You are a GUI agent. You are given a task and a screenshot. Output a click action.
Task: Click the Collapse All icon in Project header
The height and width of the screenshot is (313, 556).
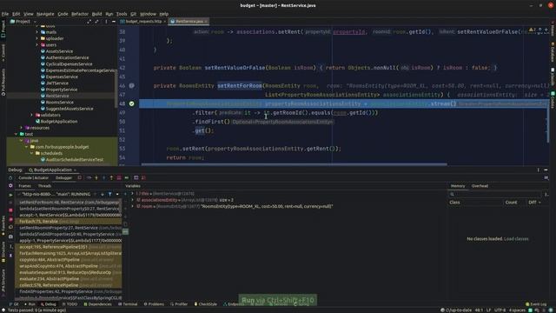click(x=96, y=22)
